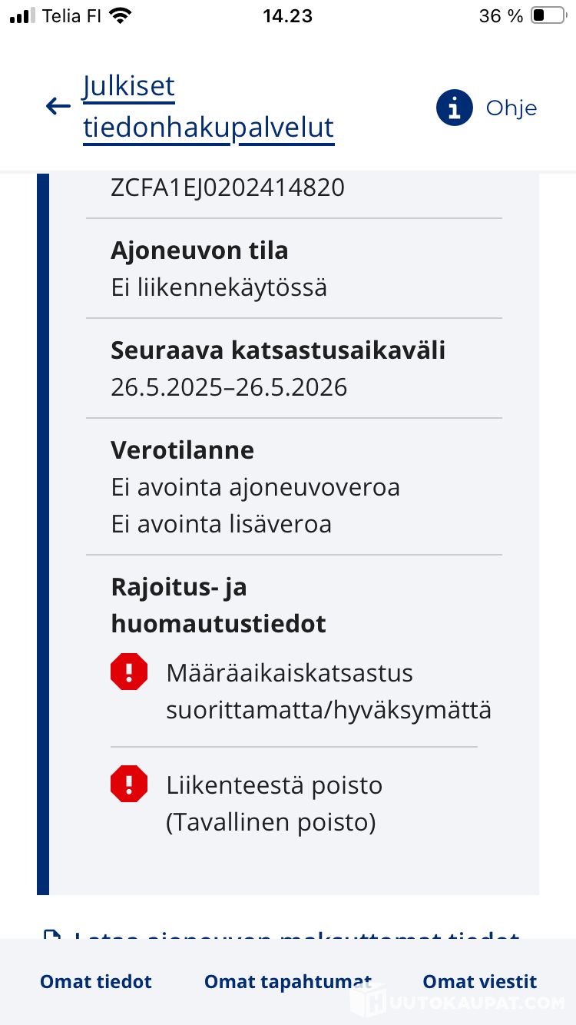Tap the back arrow icon
The image size is (576, 1025).
(58, 107)
